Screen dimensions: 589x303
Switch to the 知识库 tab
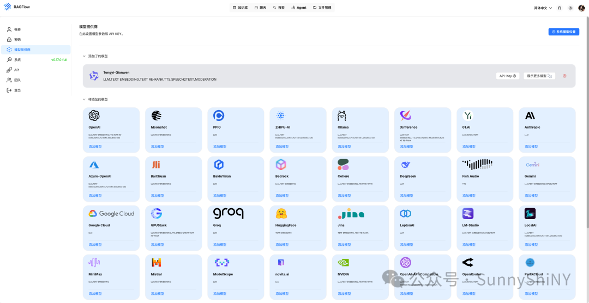[241, 8]
